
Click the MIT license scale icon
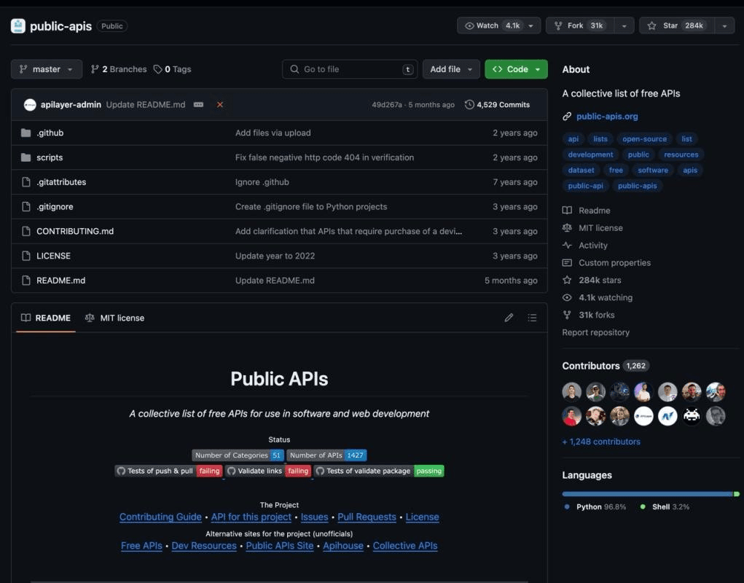coord(567,227)
